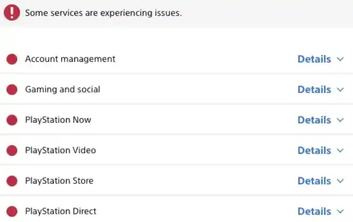Show Details for PlayStation Video

tap(314, 150)
